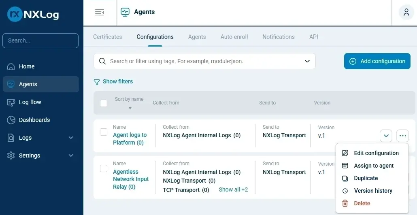
Task: Go to Dashboards in the sidebar
Action: 41,120
